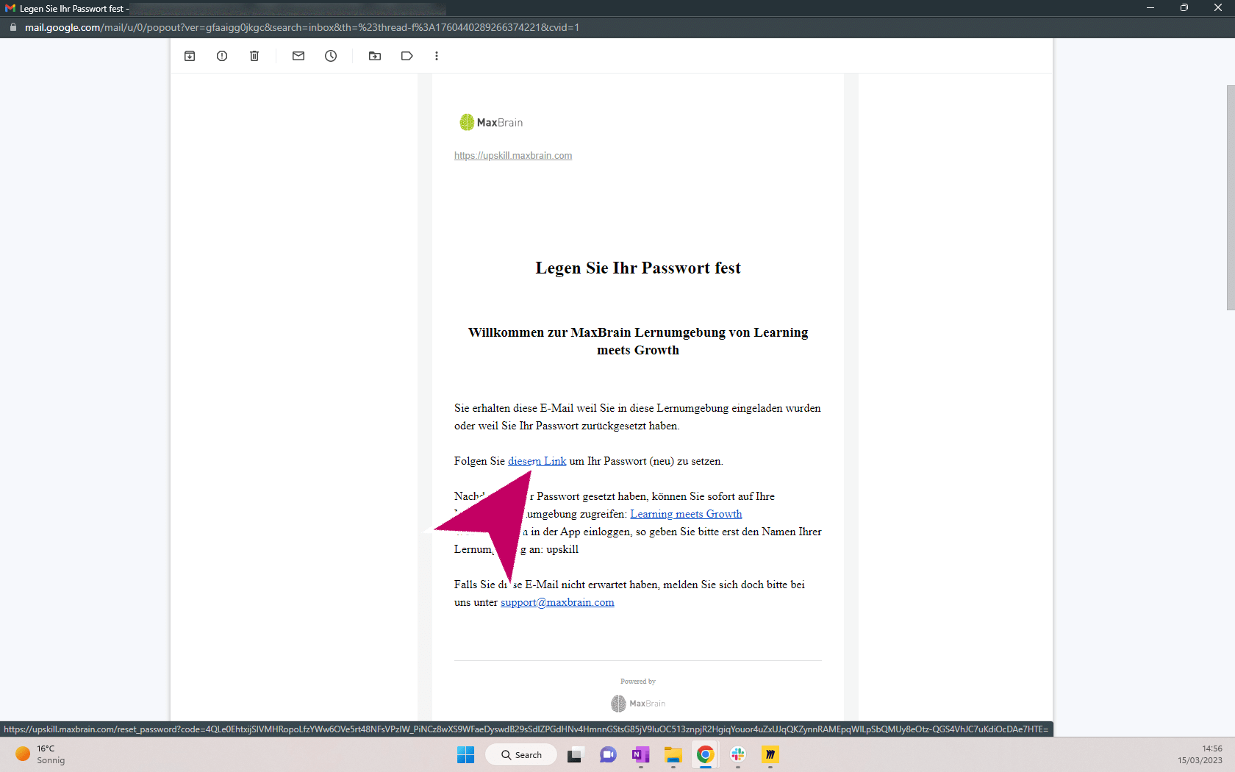Viewport: 1235px width, 772px height.
Task: Click the heading 'Legen Sie Ihr Passwort fest'
Action: [638, 268]
